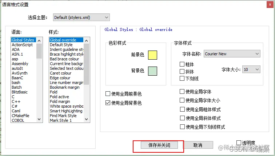Image resolution: width=275 pixels, height=156 pixels.
Task: Open the 字体名称 Courier New dropdown
Action: tap(232, 54)
